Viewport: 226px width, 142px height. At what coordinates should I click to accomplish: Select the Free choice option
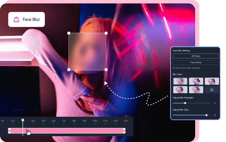point(196,63)
